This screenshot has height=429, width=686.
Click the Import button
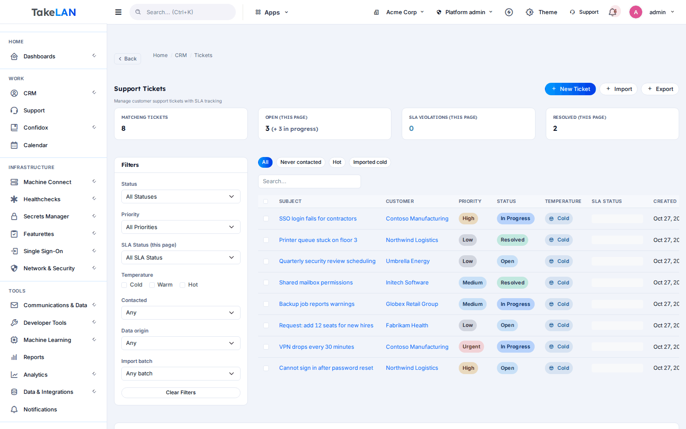point(619,89)
